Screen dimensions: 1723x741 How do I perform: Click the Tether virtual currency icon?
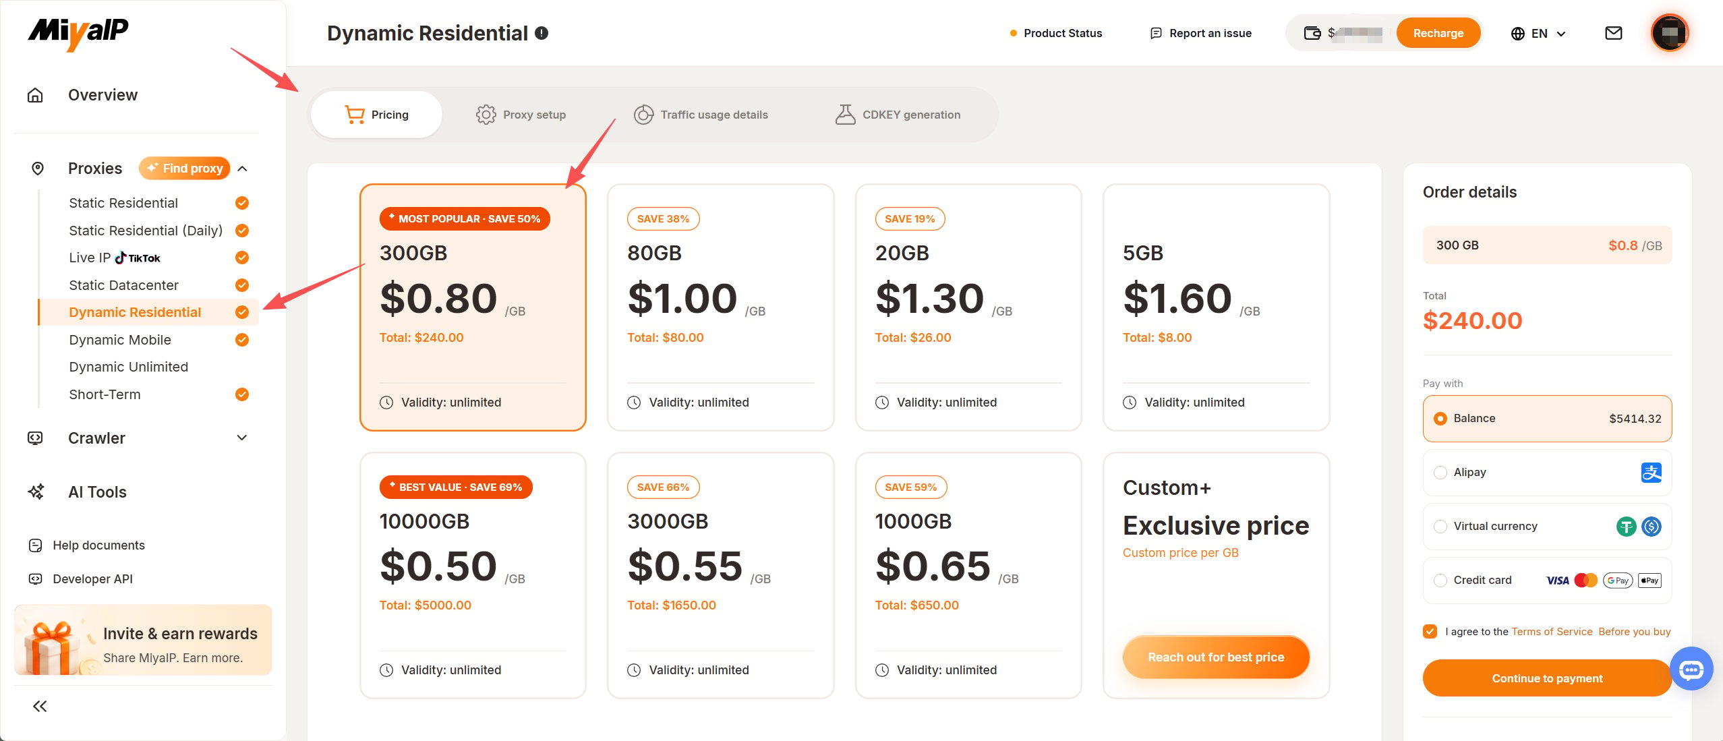click(x=1627, y=527)
